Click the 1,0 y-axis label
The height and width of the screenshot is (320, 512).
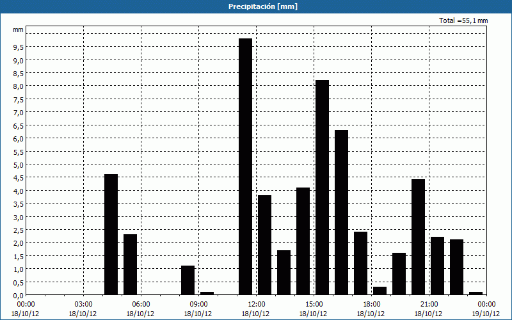(19, 269)
